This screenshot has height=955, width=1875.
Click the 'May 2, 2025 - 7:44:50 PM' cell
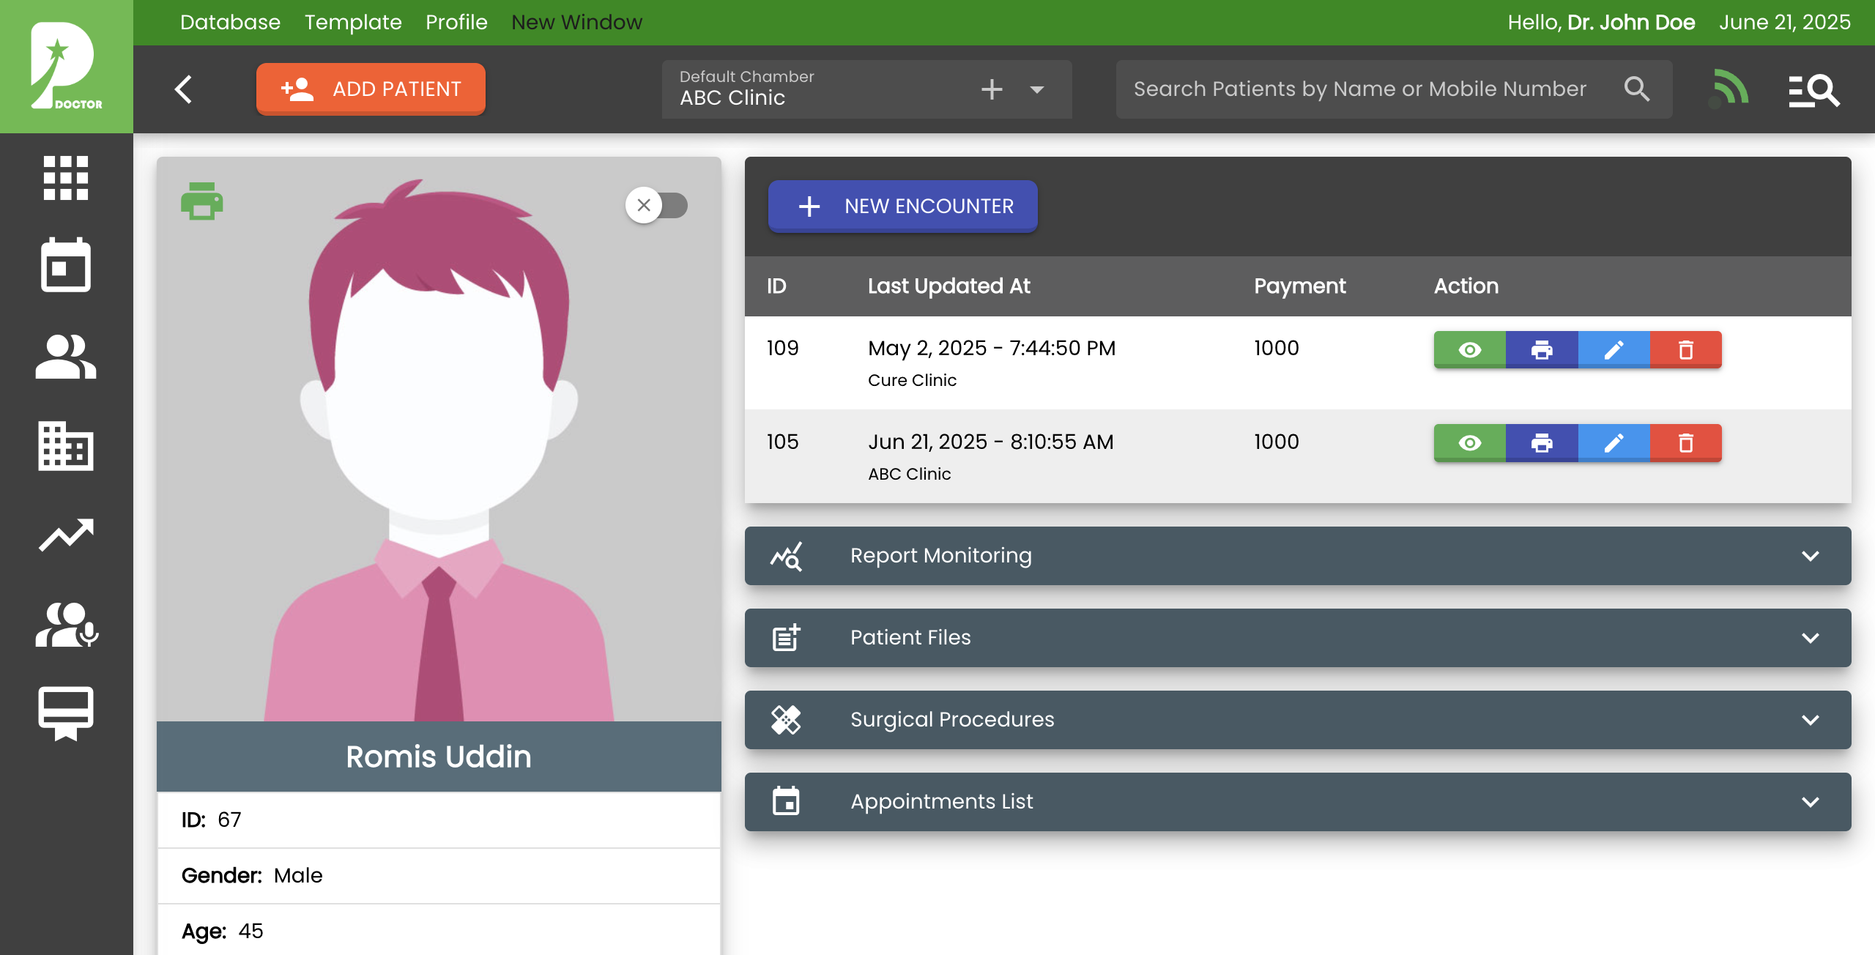[x=992, y=348]
